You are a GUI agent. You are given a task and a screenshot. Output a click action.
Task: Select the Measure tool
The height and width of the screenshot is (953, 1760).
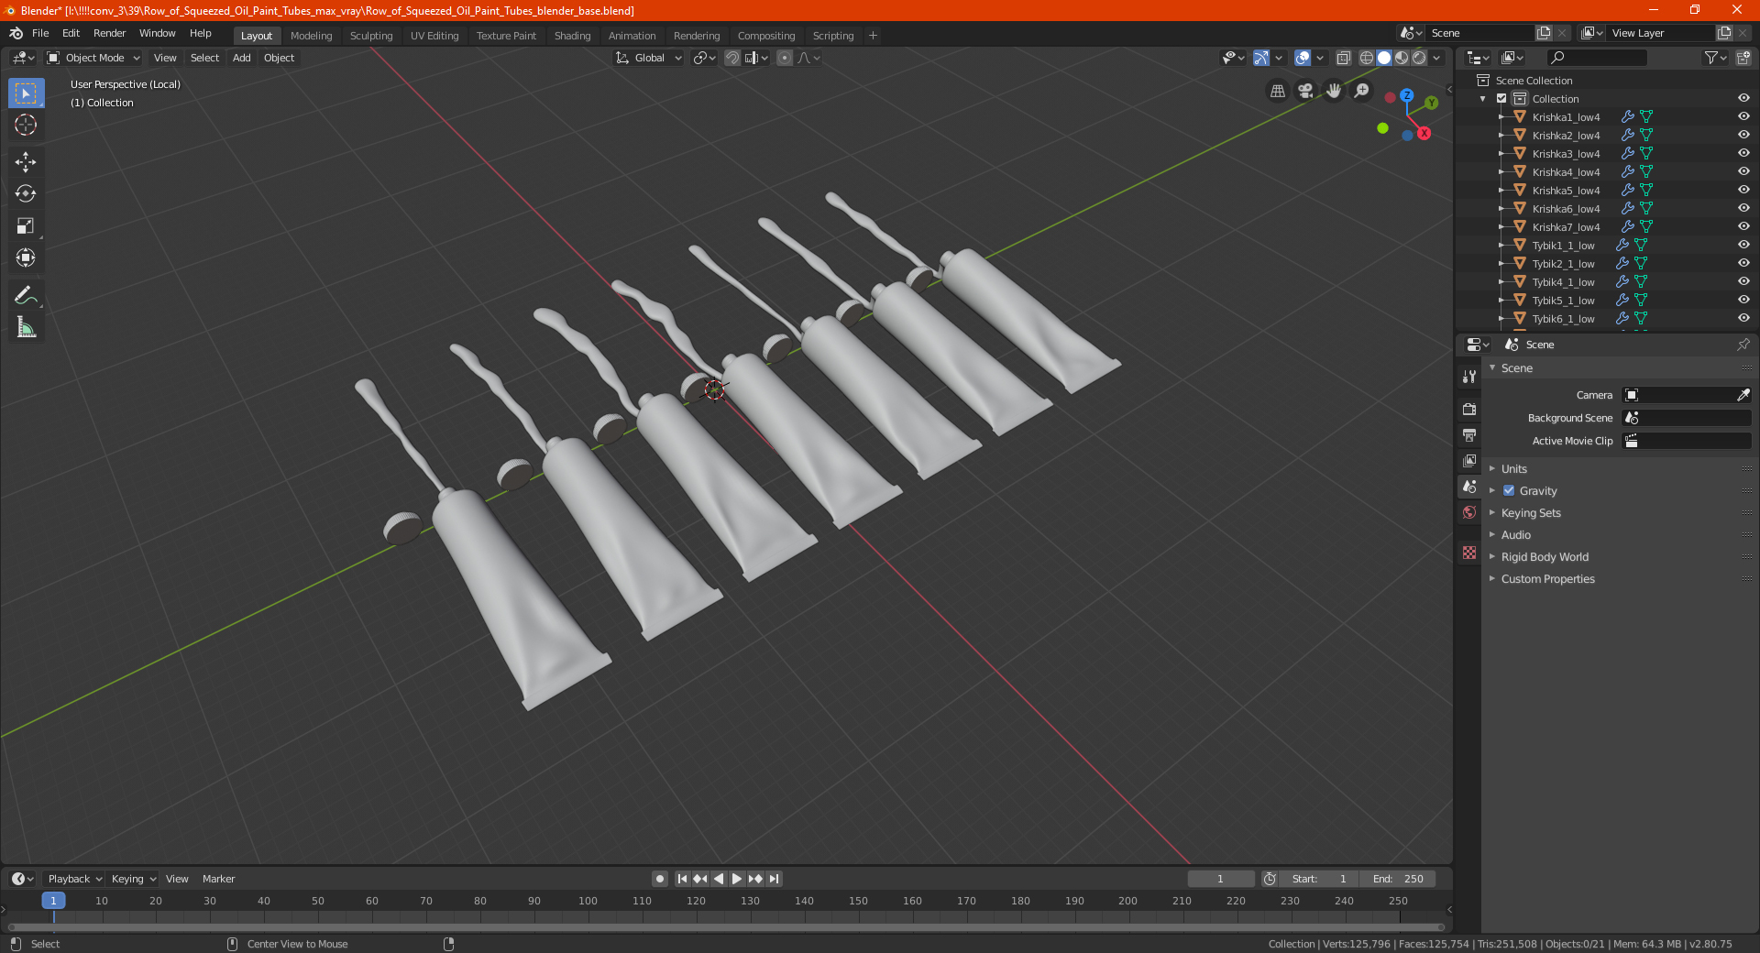[x=26, y=327]
